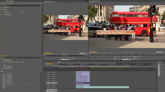Select the Title sequence tab in timeline
The height and width of the screenshot is (92, 165).
pyautogui.click(x=59, y=62)
